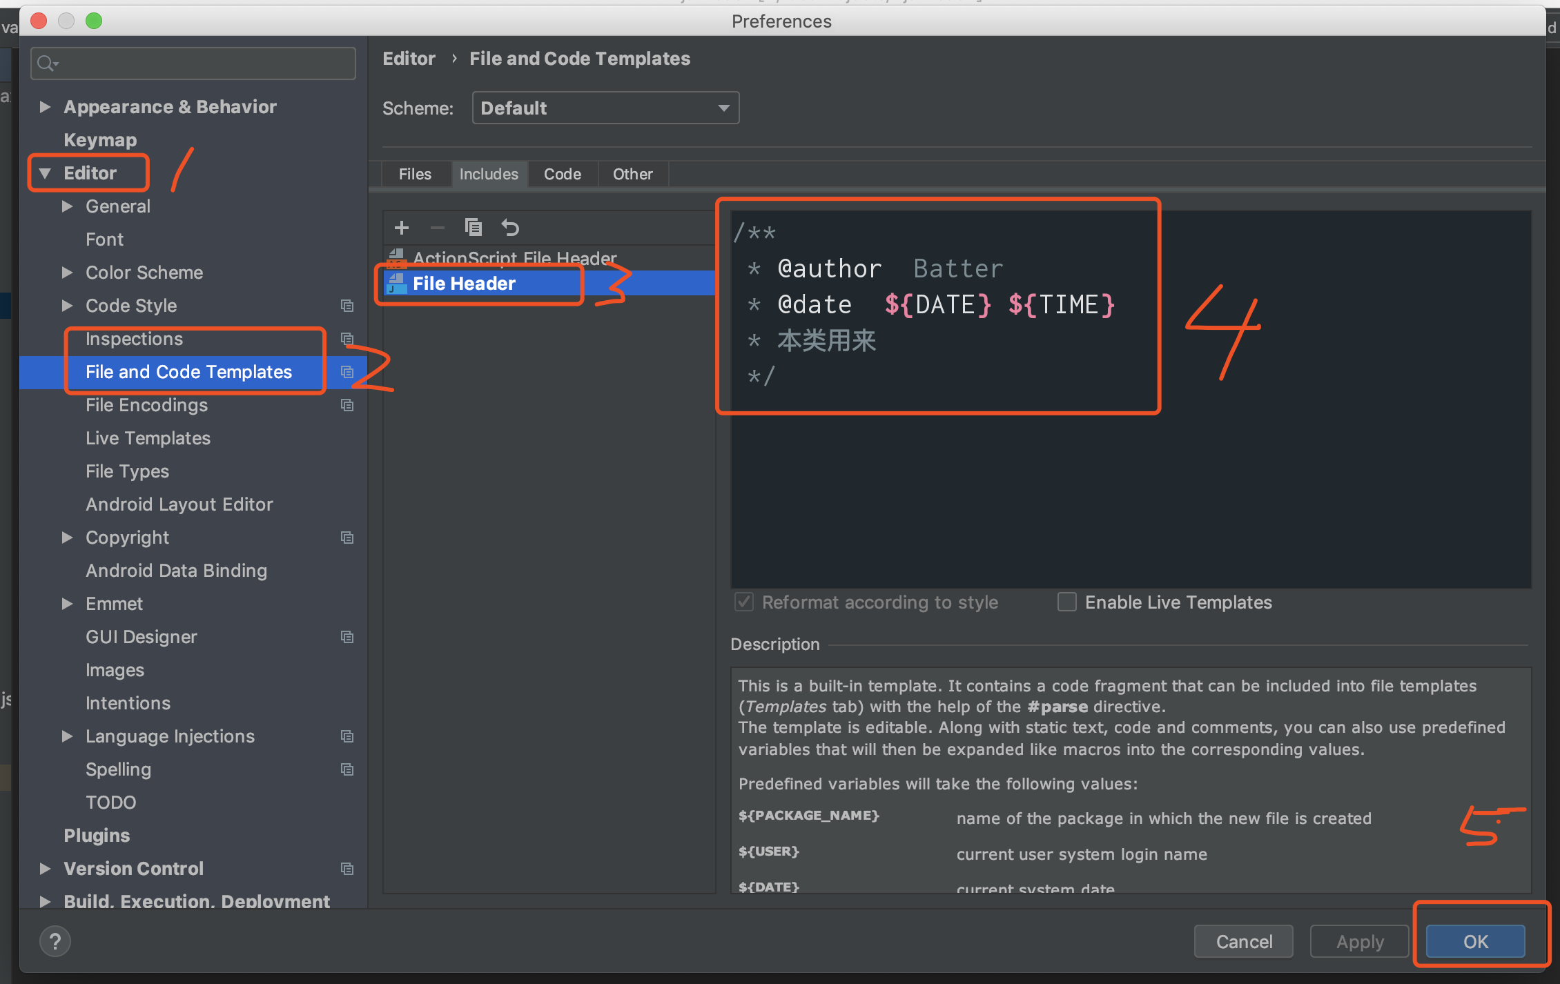
Task: Click the project-level icon beside Copyright
Action: tap(347, 538)
